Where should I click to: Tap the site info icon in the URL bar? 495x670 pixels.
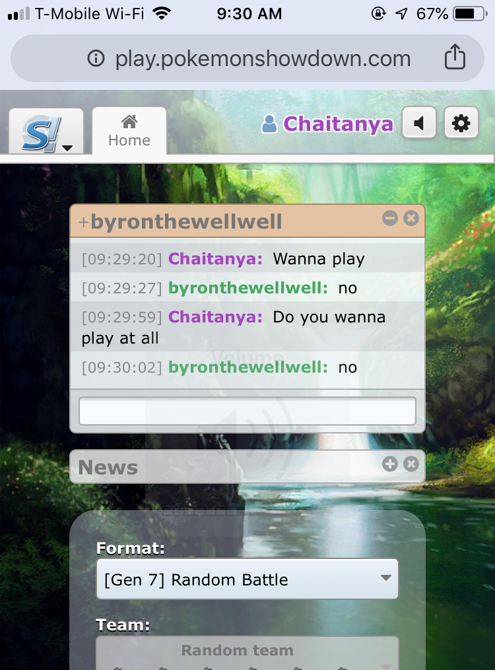[96, 58]
